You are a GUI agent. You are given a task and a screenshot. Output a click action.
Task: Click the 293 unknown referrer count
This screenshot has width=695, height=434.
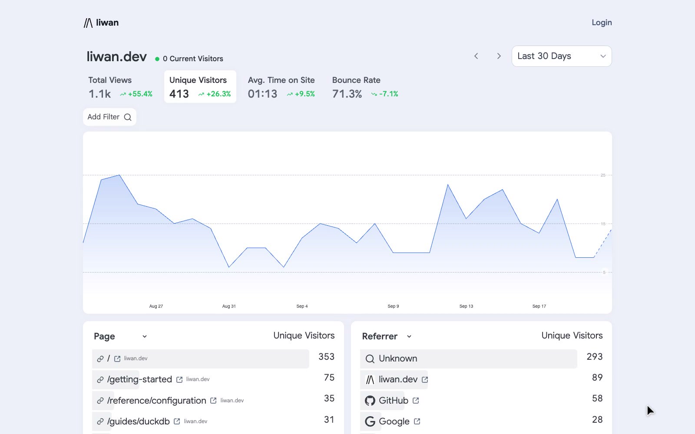click(595, 357)
